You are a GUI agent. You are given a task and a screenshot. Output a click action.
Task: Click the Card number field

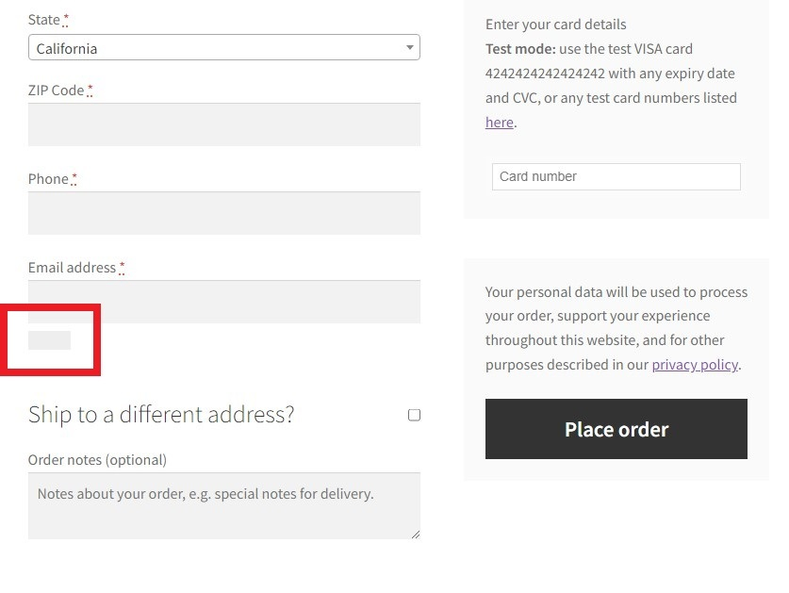tap(616, 176)
